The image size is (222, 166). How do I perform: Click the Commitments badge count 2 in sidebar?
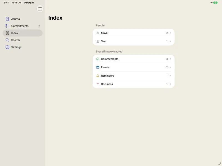coord(39,26)
